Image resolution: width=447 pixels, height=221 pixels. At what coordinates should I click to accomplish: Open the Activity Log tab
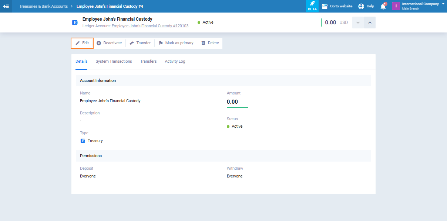click(x=175, y=62)
